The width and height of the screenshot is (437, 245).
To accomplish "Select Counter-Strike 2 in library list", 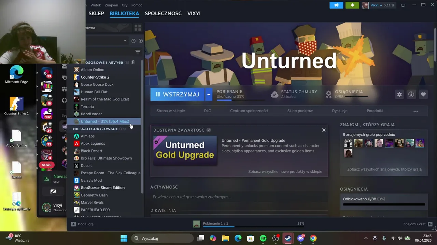I will [95, 77].
